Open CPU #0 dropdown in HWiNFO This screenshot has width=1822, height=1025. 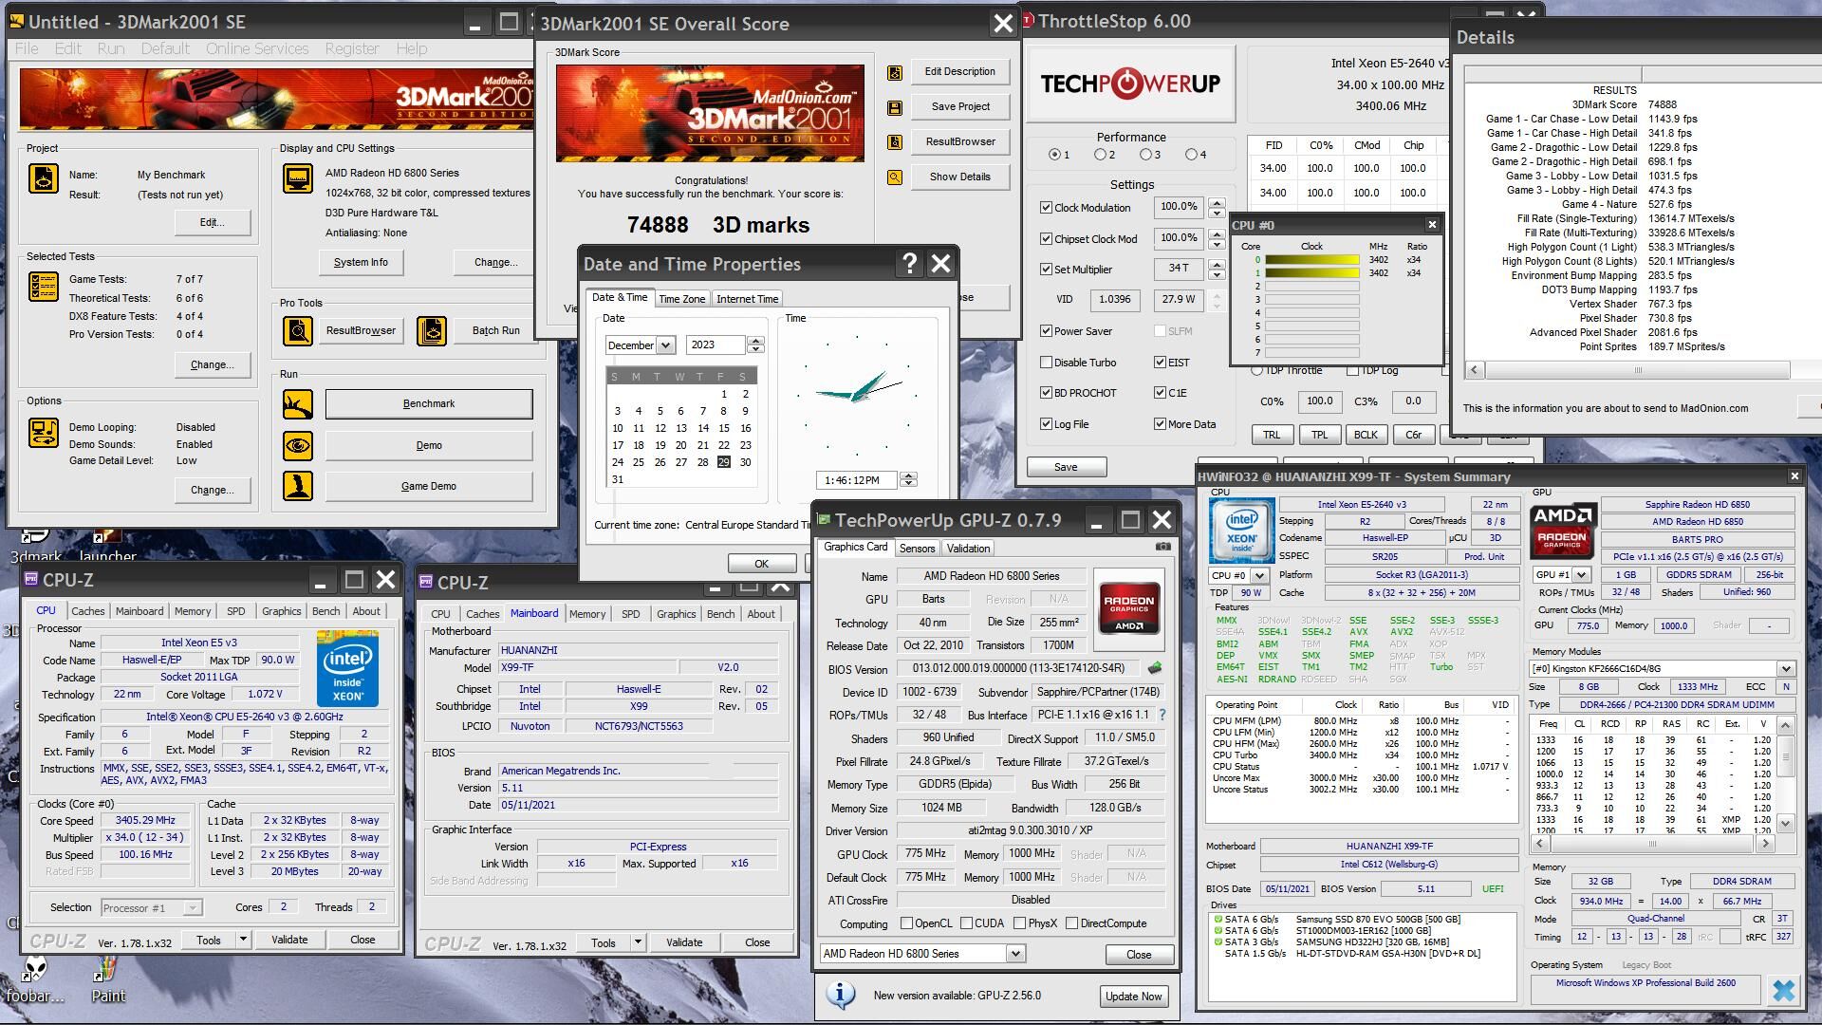tap(1259, 576)
